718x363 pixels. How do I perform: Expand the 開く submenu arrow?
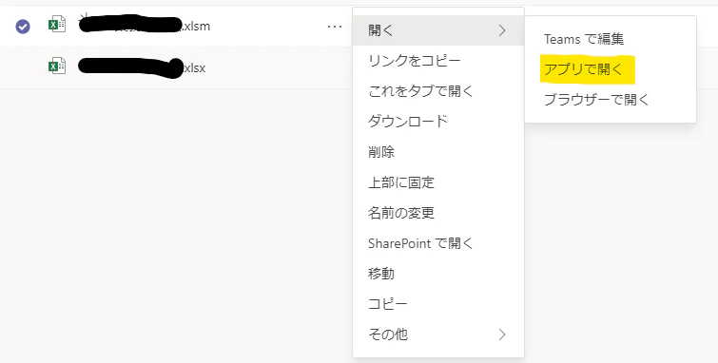[x=502, y=30]
